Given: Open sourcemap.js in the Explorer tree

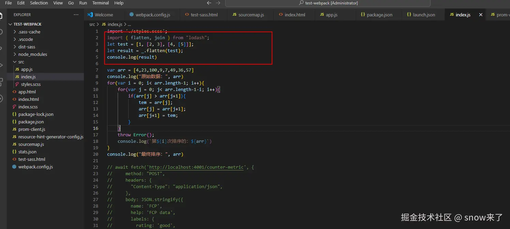Looking at the screenshot, I should (x=45, y=144).
